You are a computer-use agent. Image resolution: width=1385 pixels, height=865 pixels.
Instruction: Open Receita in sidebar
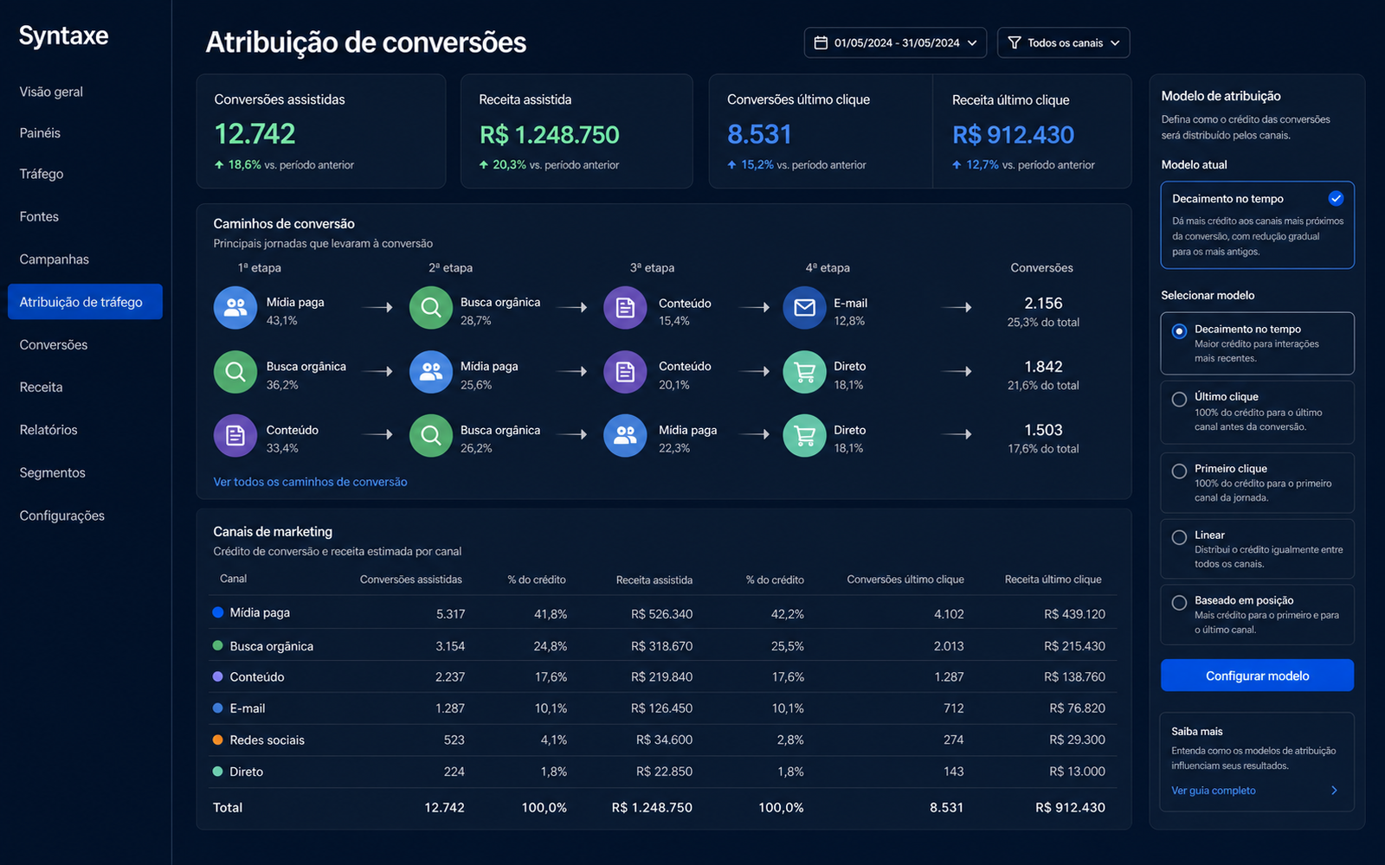point(41,388)
